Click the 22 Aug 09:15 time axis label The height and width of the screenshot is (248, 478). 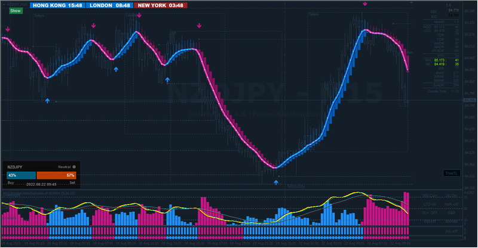click(x=400, y=243)
